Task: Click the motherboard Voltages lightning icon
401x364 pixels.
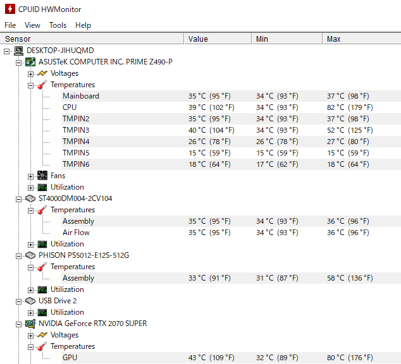Action: pos(42,73)
